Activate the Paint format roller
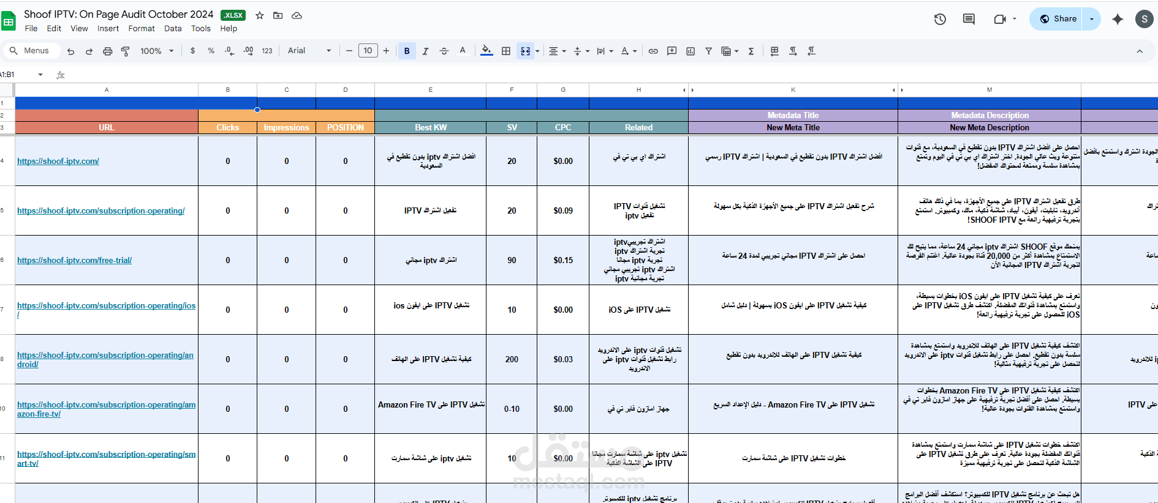 pos(126,51)
